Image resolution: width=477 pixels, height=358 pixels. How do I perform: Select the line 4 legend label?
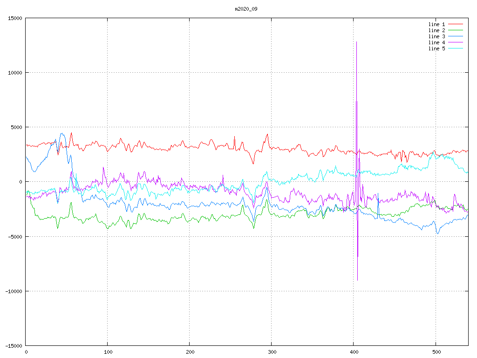tap(436, 42)
